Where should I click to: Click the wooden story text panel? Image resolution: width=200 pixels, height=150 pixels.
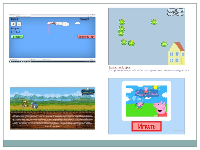click(52, 120)
